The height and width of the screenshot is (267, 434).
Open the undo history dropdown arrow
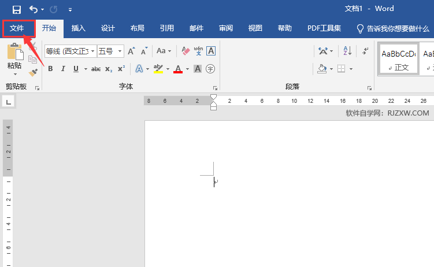[42, 10]
